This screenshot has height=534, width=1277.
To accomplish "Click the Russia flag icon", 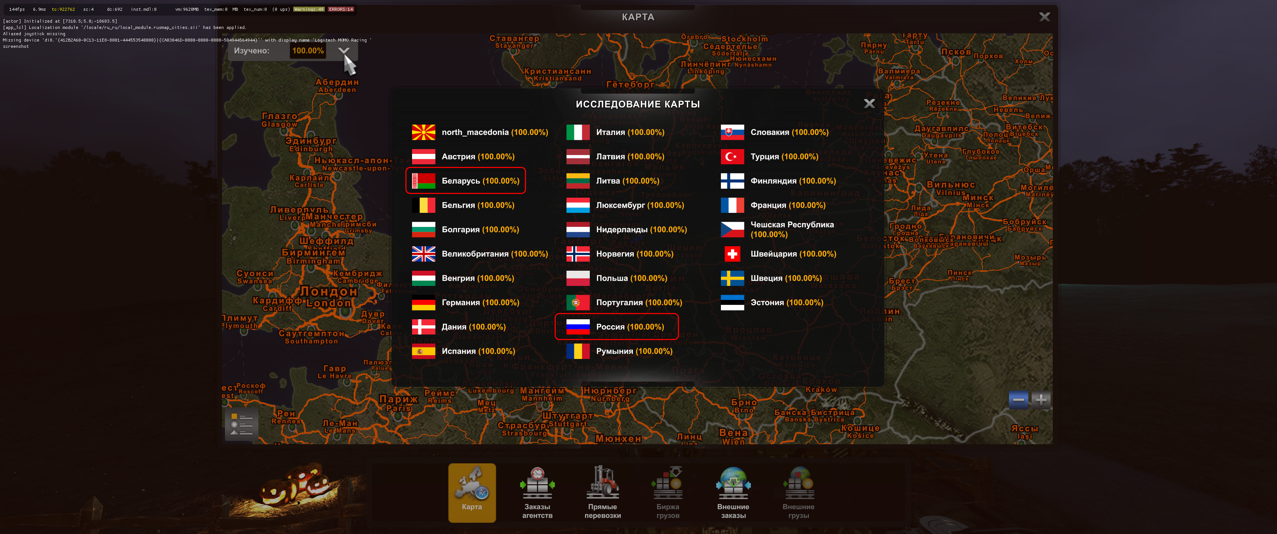I will click(578, 326).
